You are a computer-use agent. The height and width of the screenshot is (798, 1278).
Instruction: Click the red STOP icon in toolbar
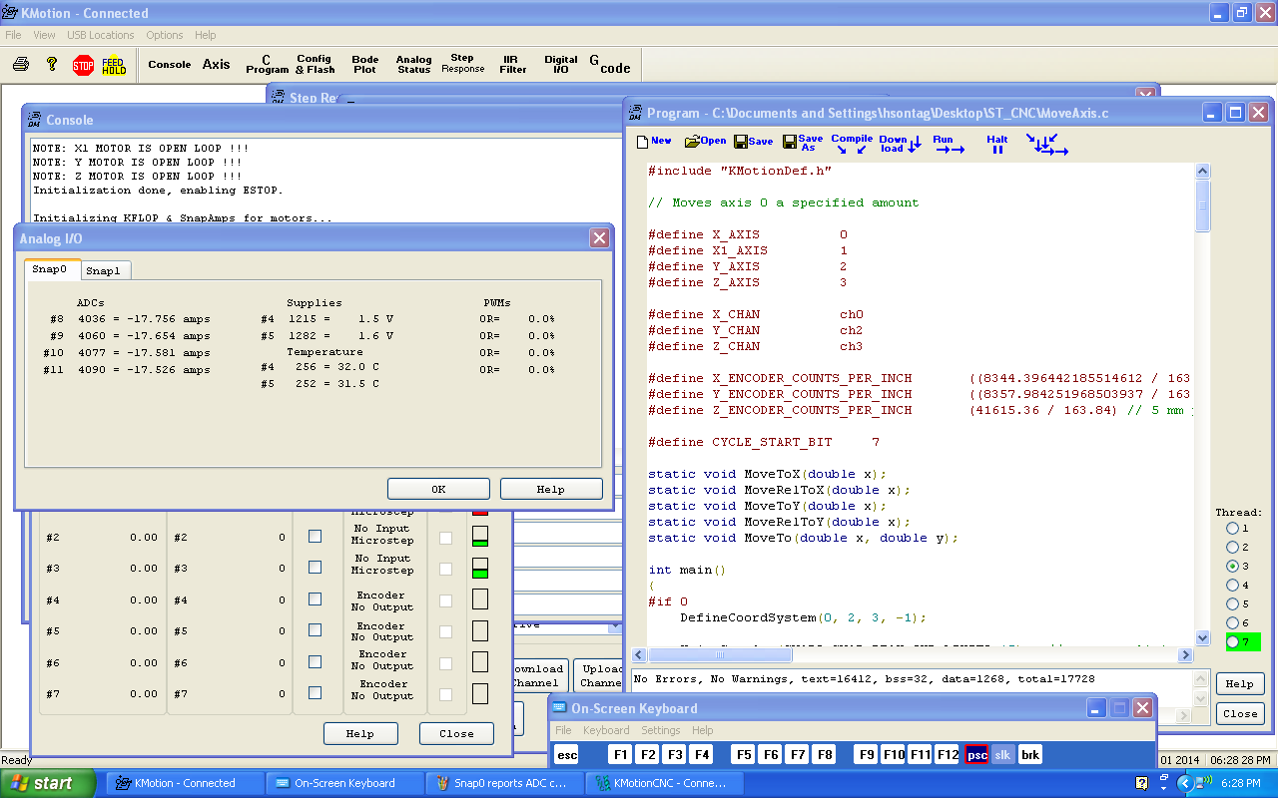click(x=83, y=66)
